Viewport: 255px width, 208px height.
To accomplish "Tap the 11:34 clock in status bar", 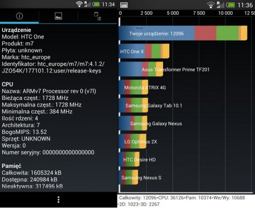I will click(x=108, y=4).
